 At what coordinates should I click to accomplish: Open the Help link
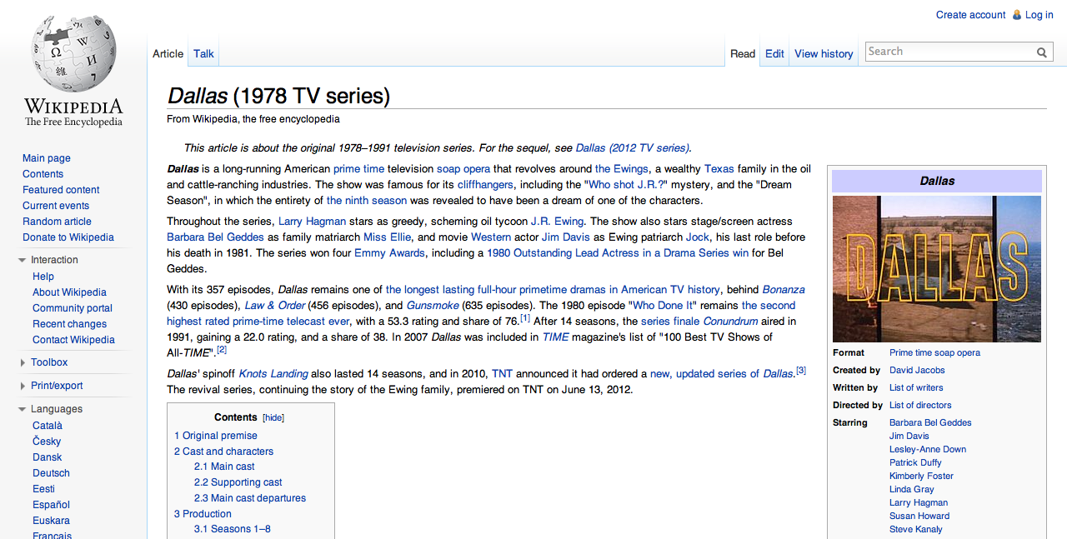[43, 277]
